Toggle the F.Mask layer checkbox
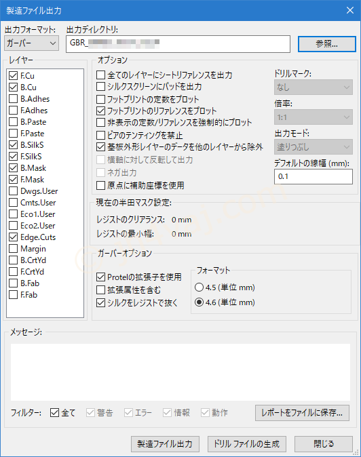Screen dimensions: 361x457 click(x=13, y=180)
